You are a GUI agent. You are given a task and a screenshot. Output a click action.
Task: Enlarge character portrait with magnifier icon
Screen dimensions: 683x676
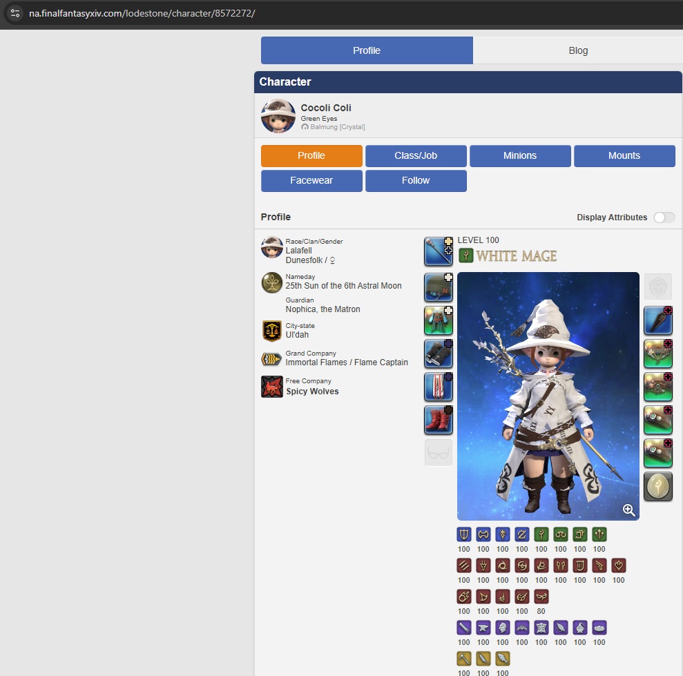(x=628, y=510)
